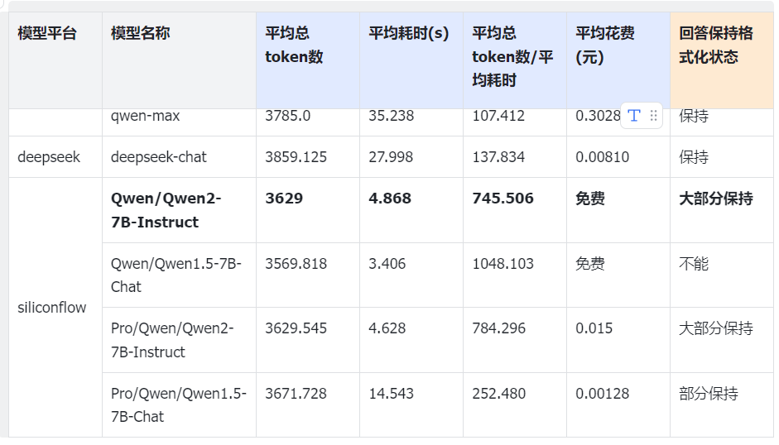Click the 不能 status cell
Screen dimensions: 779x445
[694, 265]
